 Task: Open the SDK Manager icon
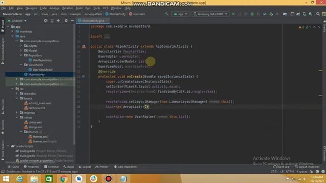pyautogui.click(x=310, y=14)
